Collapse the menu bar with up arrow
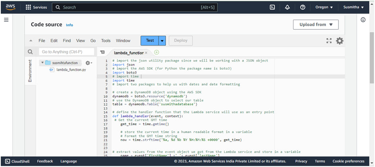 31,41
